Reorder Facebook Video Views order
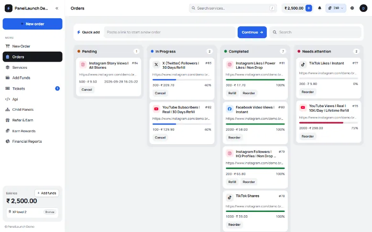The width and height of the screenshot is (372, 232). (x=234, y=137)
